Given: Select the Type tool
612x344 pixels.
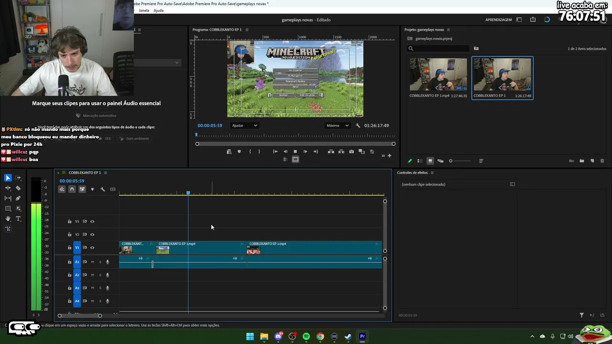Looking at the screenshot, I should pos(18,219).
